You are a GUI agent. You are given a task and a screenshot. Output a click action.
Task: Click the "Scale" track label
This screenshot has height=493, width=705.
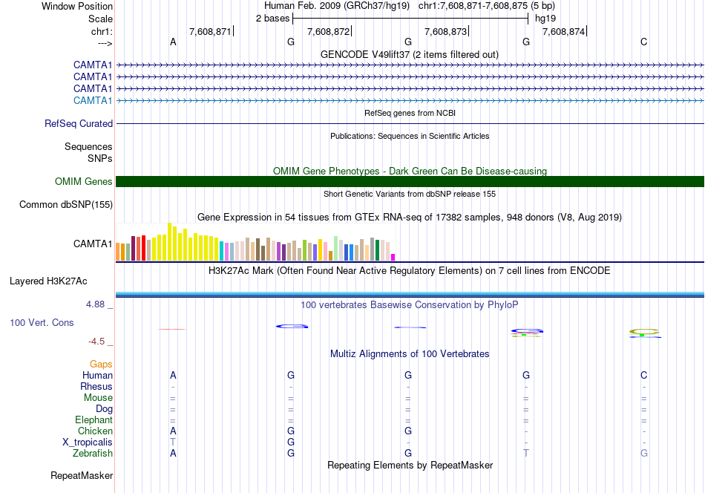(100, 19)
